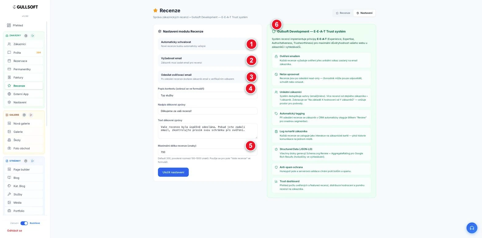Go to Foto obchod in Galerie

click(x=24, y=148)
